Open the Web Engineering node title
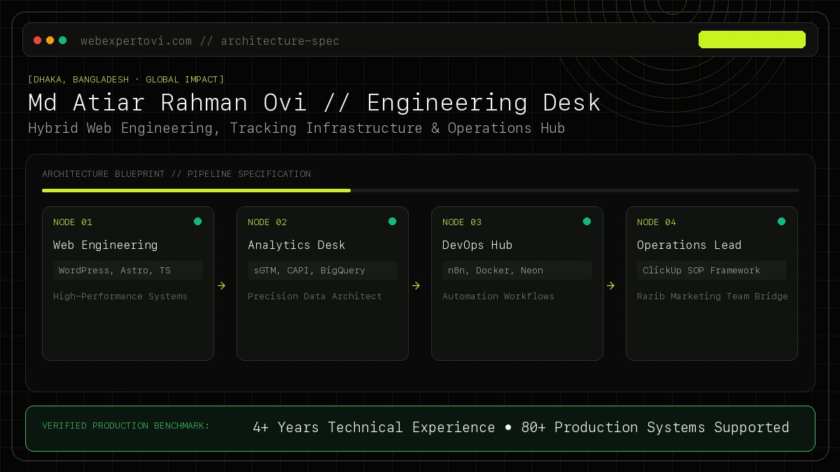This screenshot has width=840, height=472. pos(105,245)
